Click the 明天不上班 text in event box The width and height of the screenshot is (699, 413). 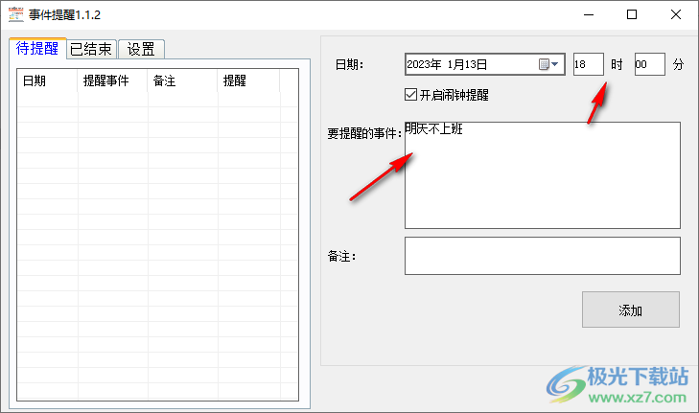click(434, 128)
